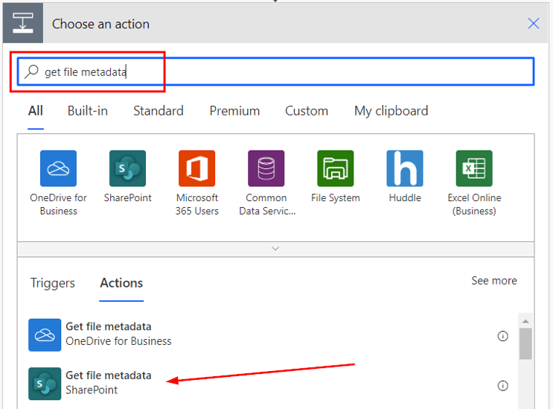Switch to the Triggers tab
This screenshot has height=409, width=553.
53,283
